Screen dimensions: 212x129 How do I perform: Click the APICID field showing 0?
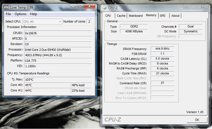tap(58, 39)
